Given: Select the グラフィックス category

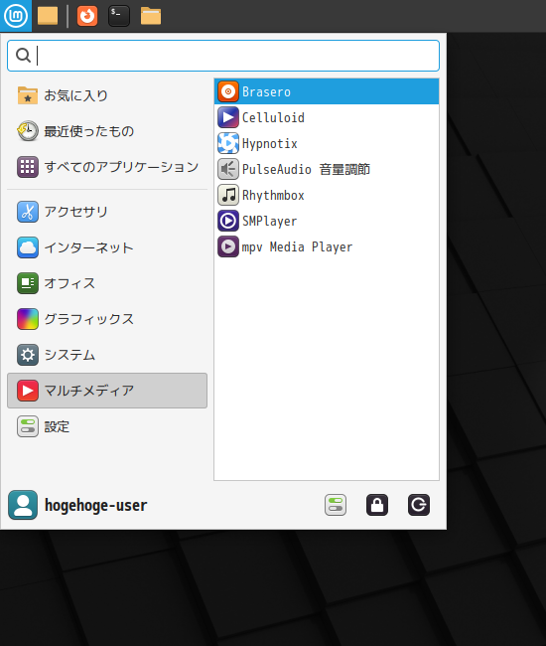Looking at the screenshot, I should pyautogui.click(x=107, y=319).
